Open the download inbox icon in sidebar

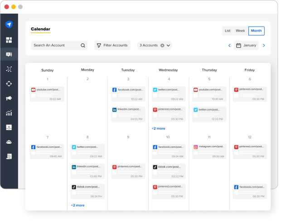pos(9,127)
